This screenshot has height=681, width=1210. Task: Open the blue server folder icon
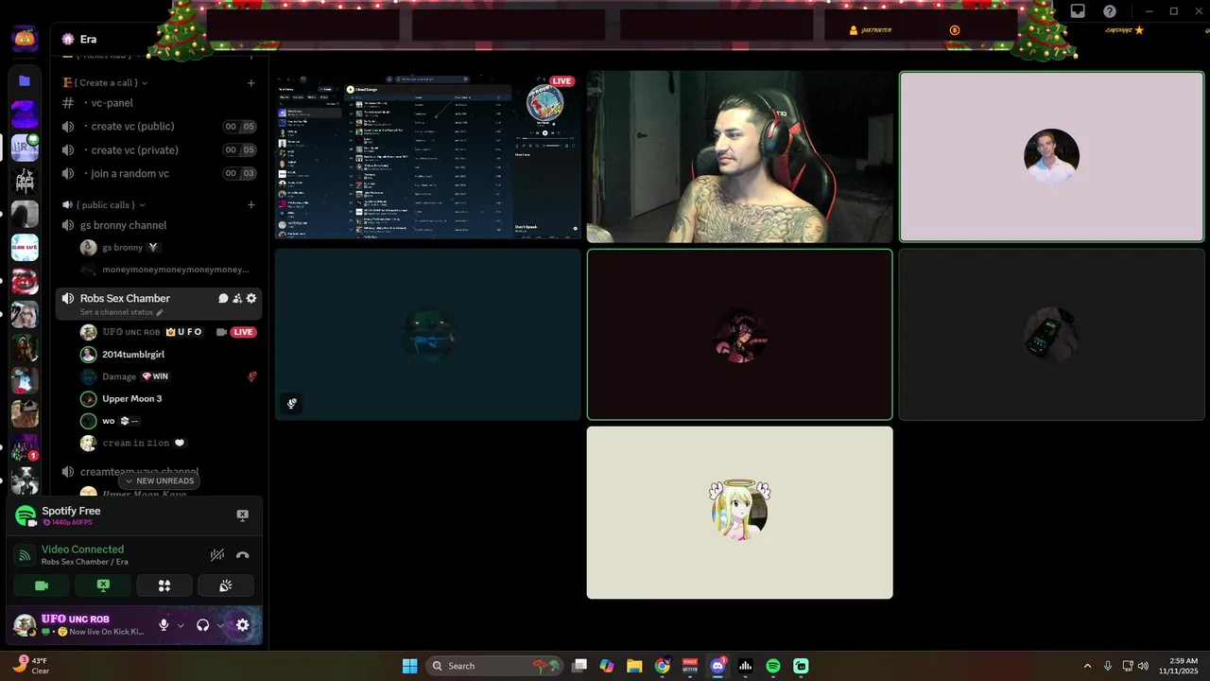(x=25, y=81)
